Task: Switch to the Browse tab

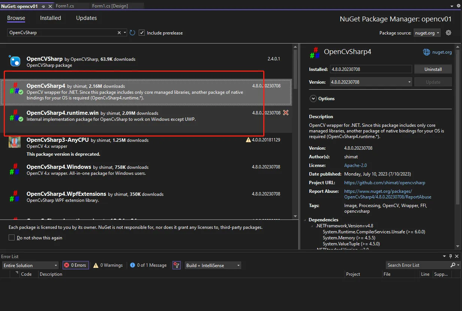Action: point(16,18)
